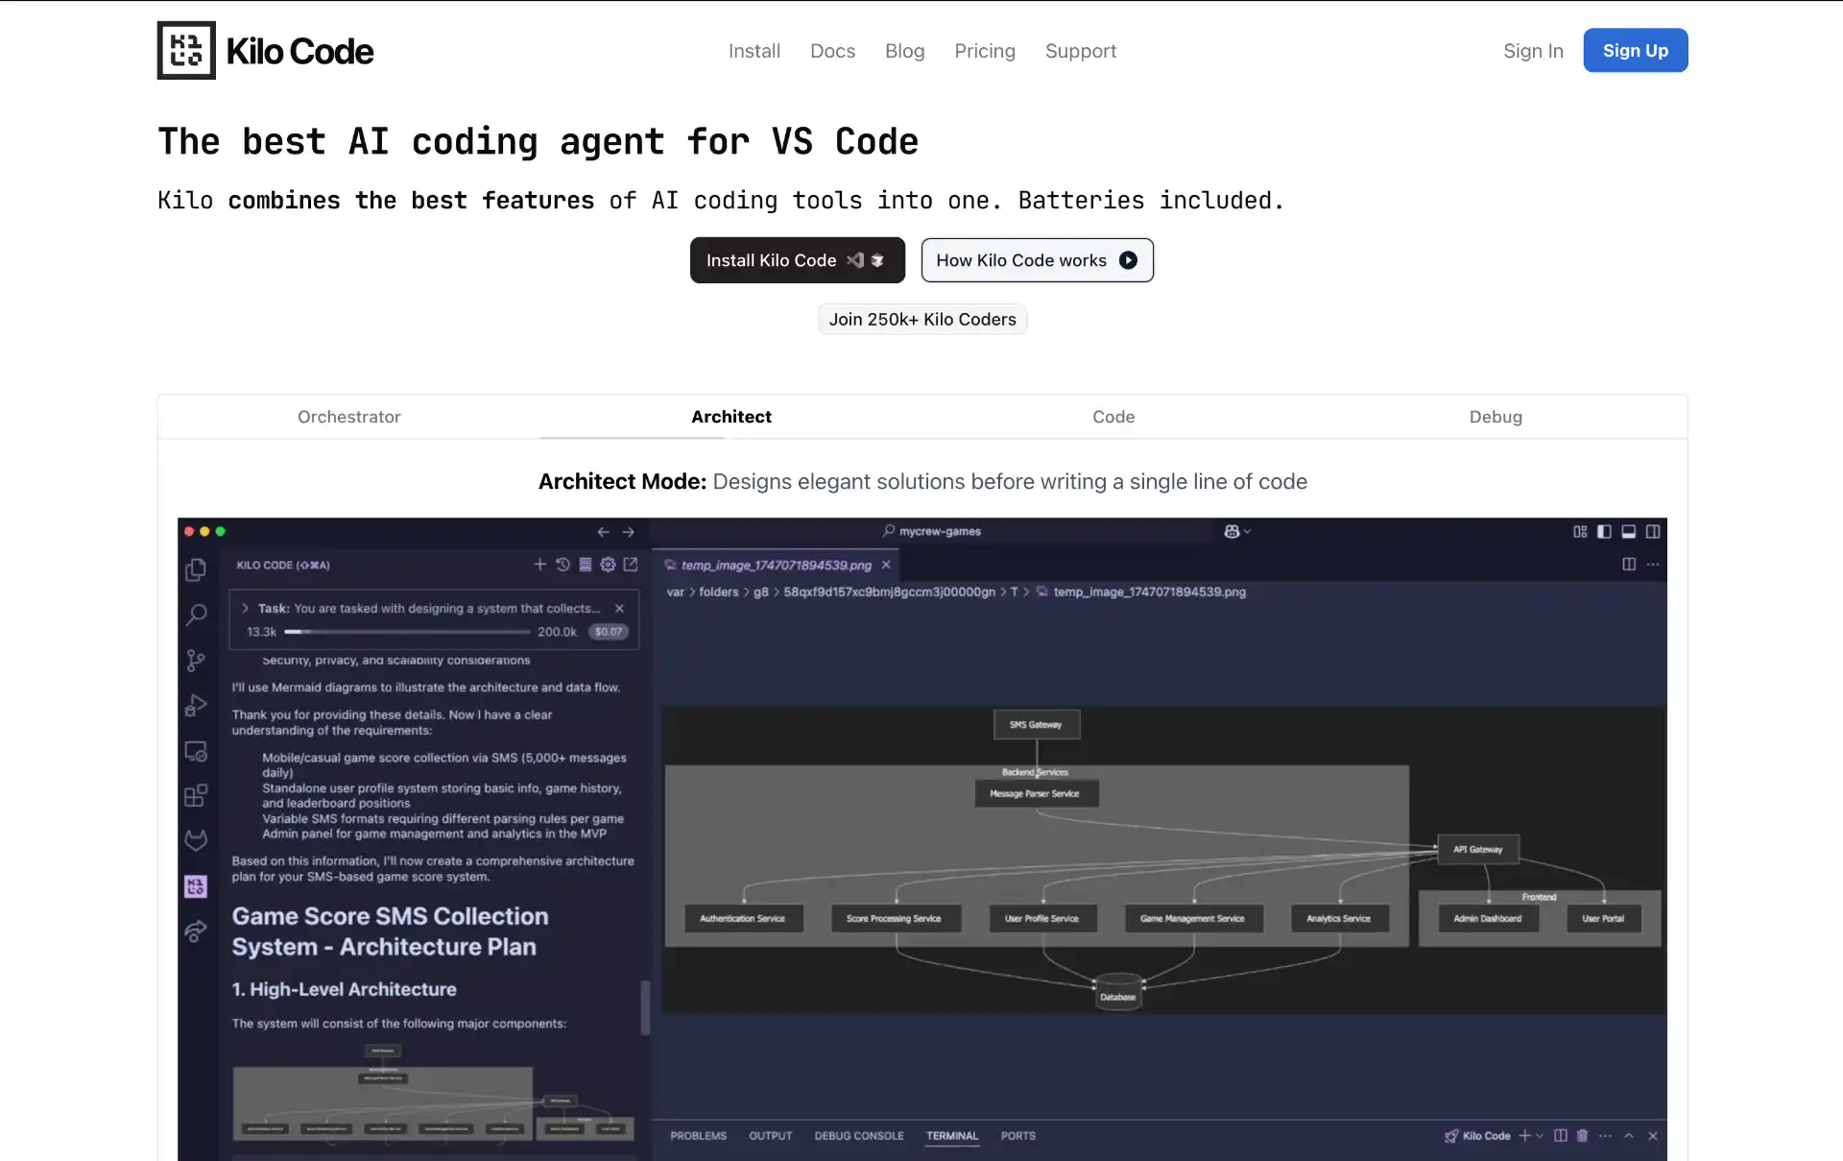Click the folders breadcrumb segment

click(x=719, y=592)
